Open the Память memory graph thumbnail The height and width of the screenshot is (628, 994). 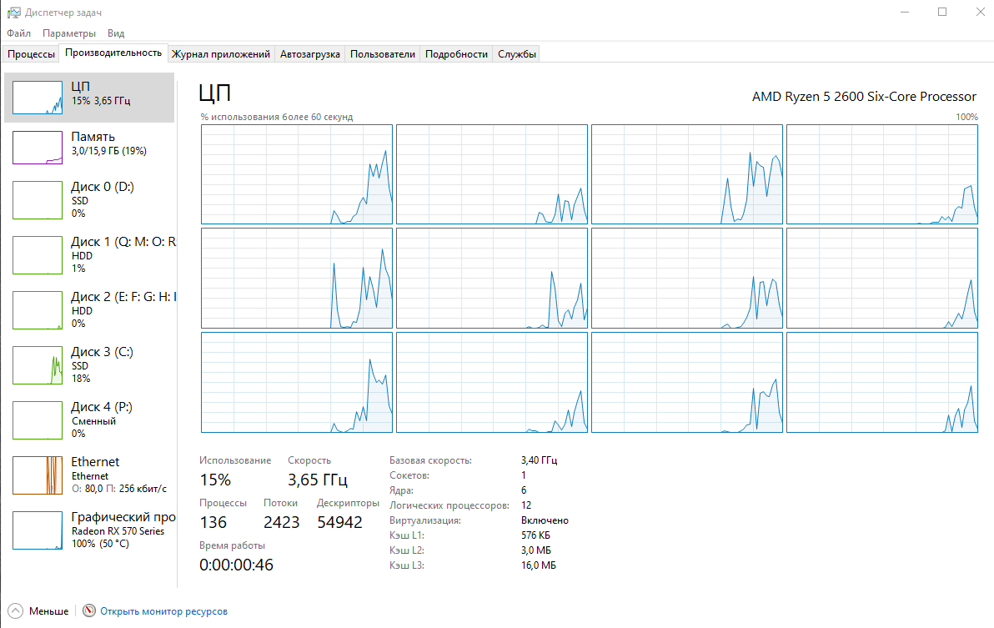tap(38, 148)
